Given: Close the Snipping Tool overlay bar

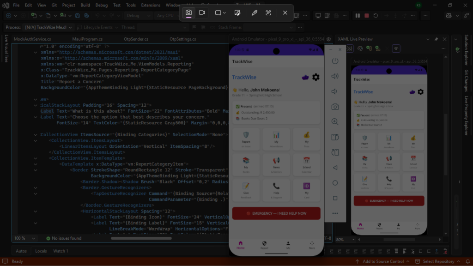Looking at the screenshot, I should click(x=285, y=12).
